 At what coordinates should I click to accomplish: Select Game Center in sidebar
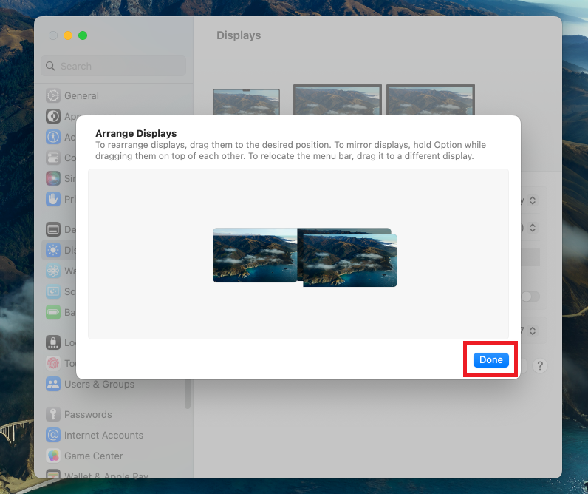click(93, 456)
